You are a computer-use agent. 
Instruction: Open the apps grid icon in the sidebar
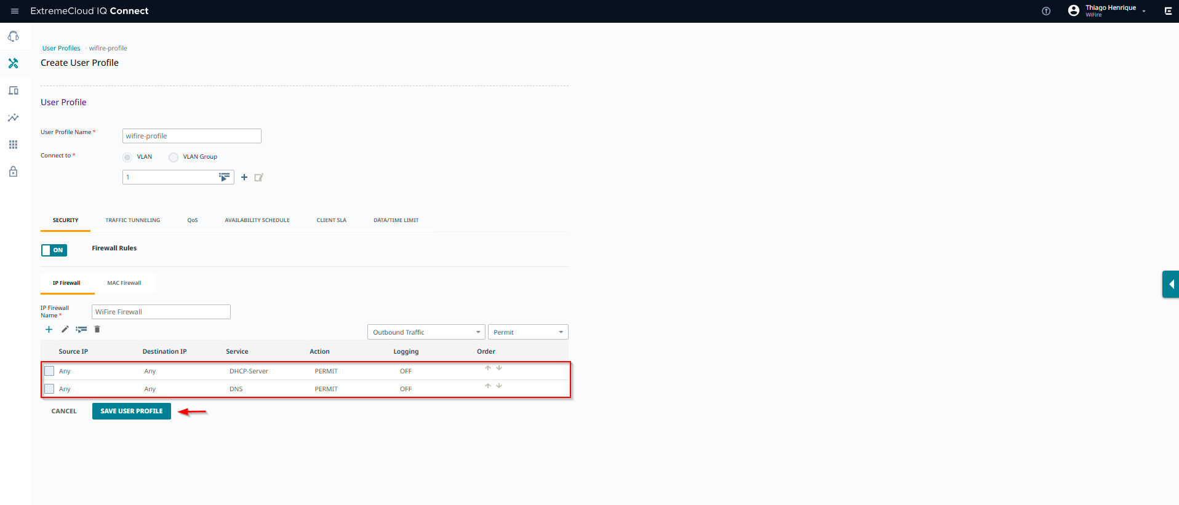tap(13, 145)
